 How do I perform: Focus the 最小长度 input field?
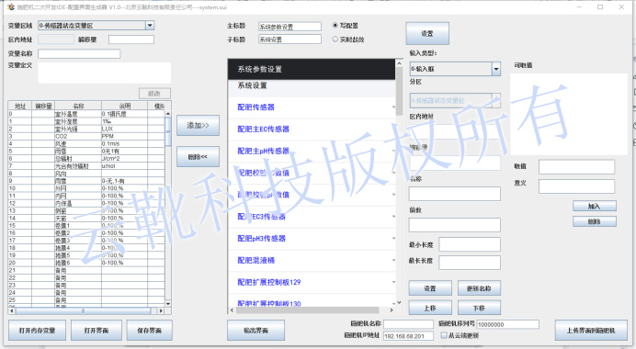(x=470, y=244)
